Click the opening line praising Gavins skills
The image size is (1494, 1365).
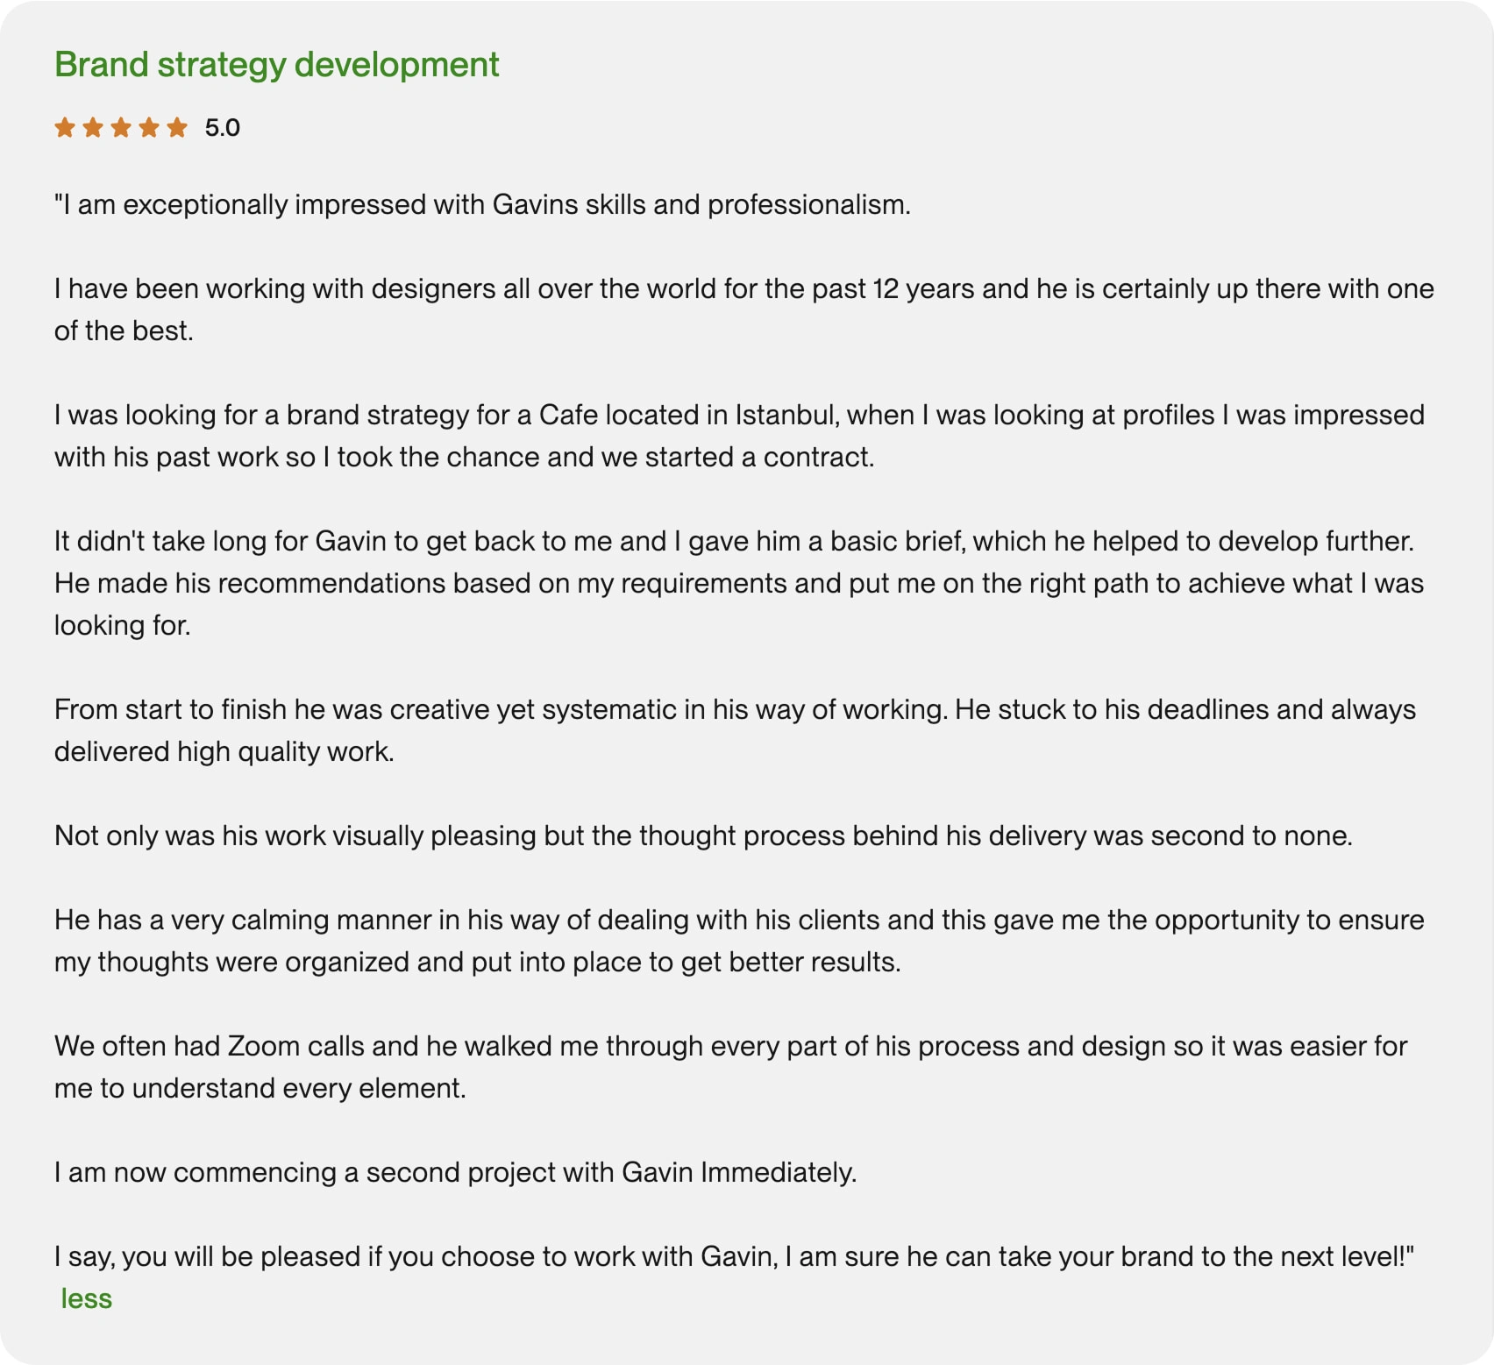tap(482, 204)
